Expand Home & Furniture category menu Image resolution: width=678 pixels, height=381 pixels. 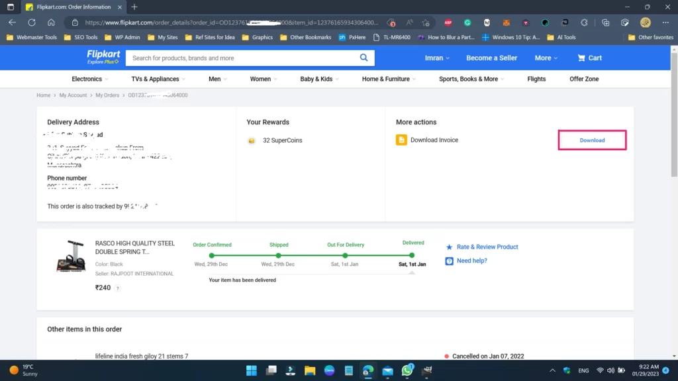point(389,79)
